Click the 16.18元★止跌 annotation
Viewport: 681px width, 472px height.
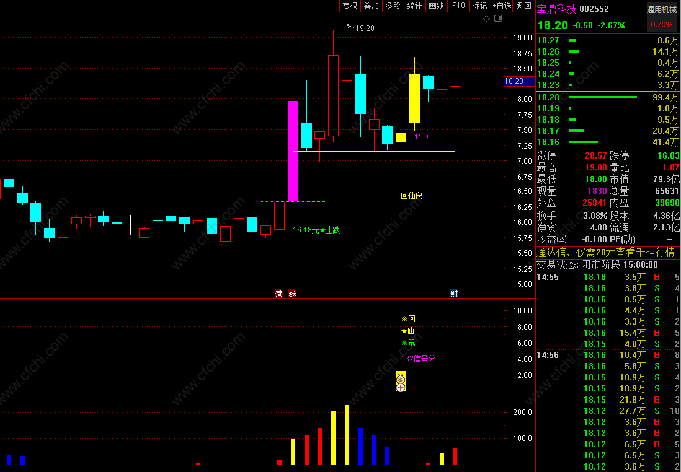(316, 230)
